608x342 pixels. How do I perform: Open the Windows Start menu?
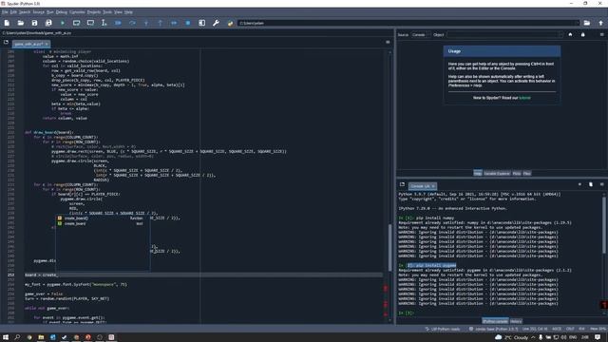click(6, 337)
